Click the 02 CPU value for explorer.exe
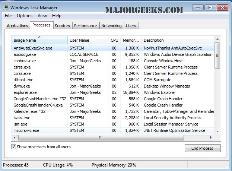Screen dimensions: 232x171 (114, 92)
